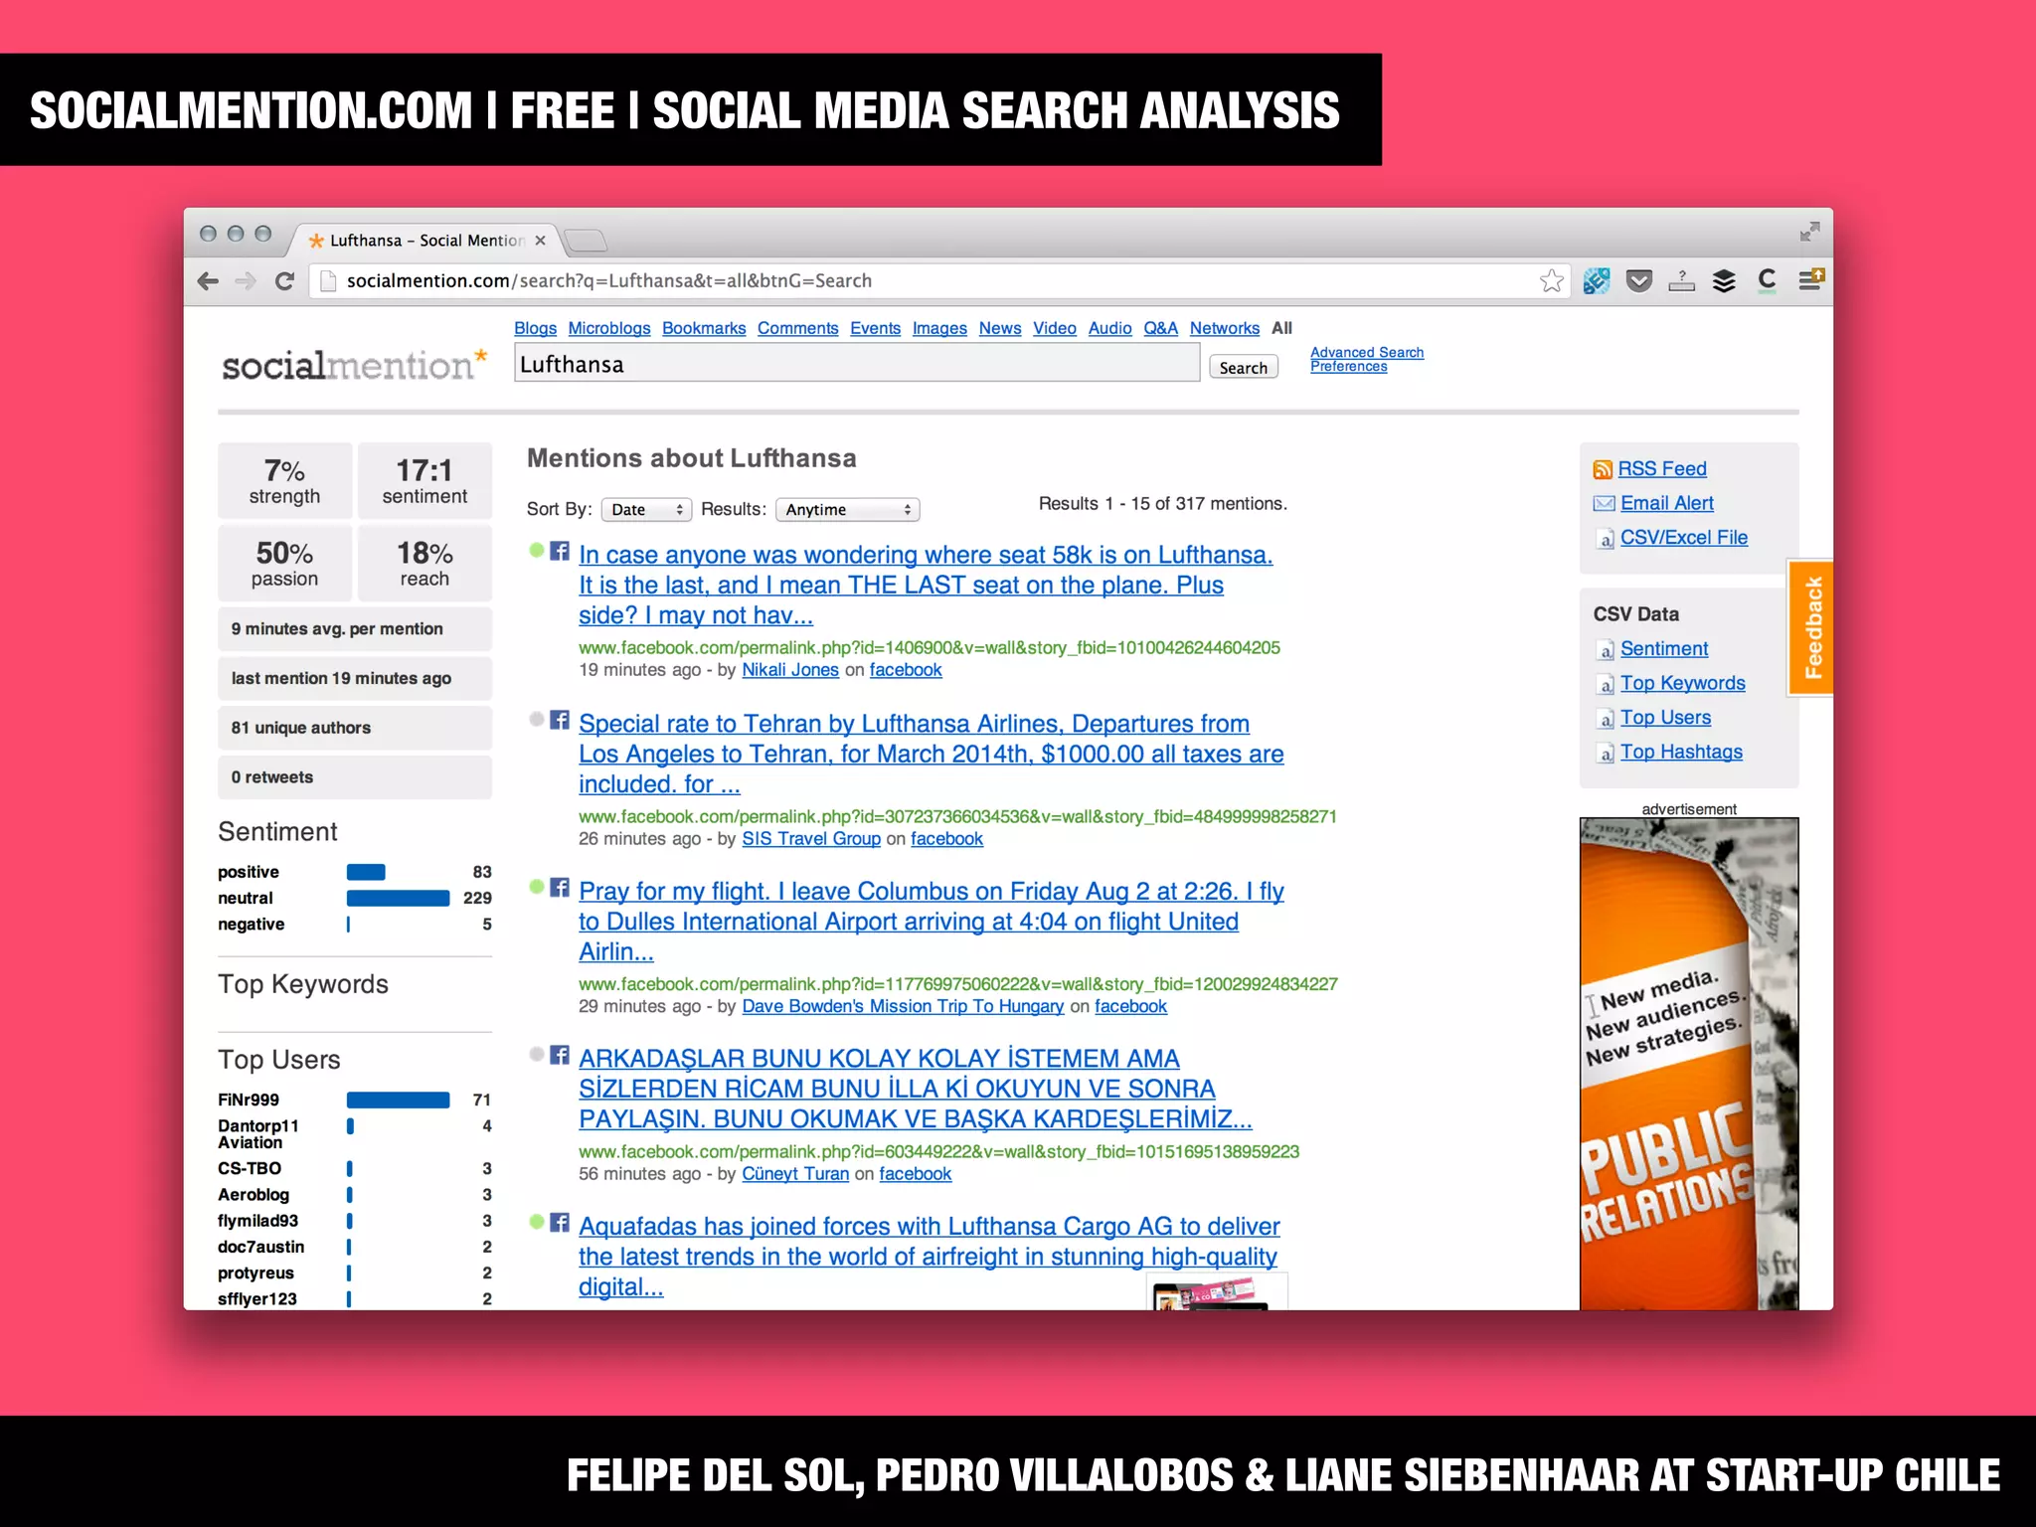Open the Results Anytime dropdown
Viewport: 2036px width, 1527px height.
[x=847, y=510]
